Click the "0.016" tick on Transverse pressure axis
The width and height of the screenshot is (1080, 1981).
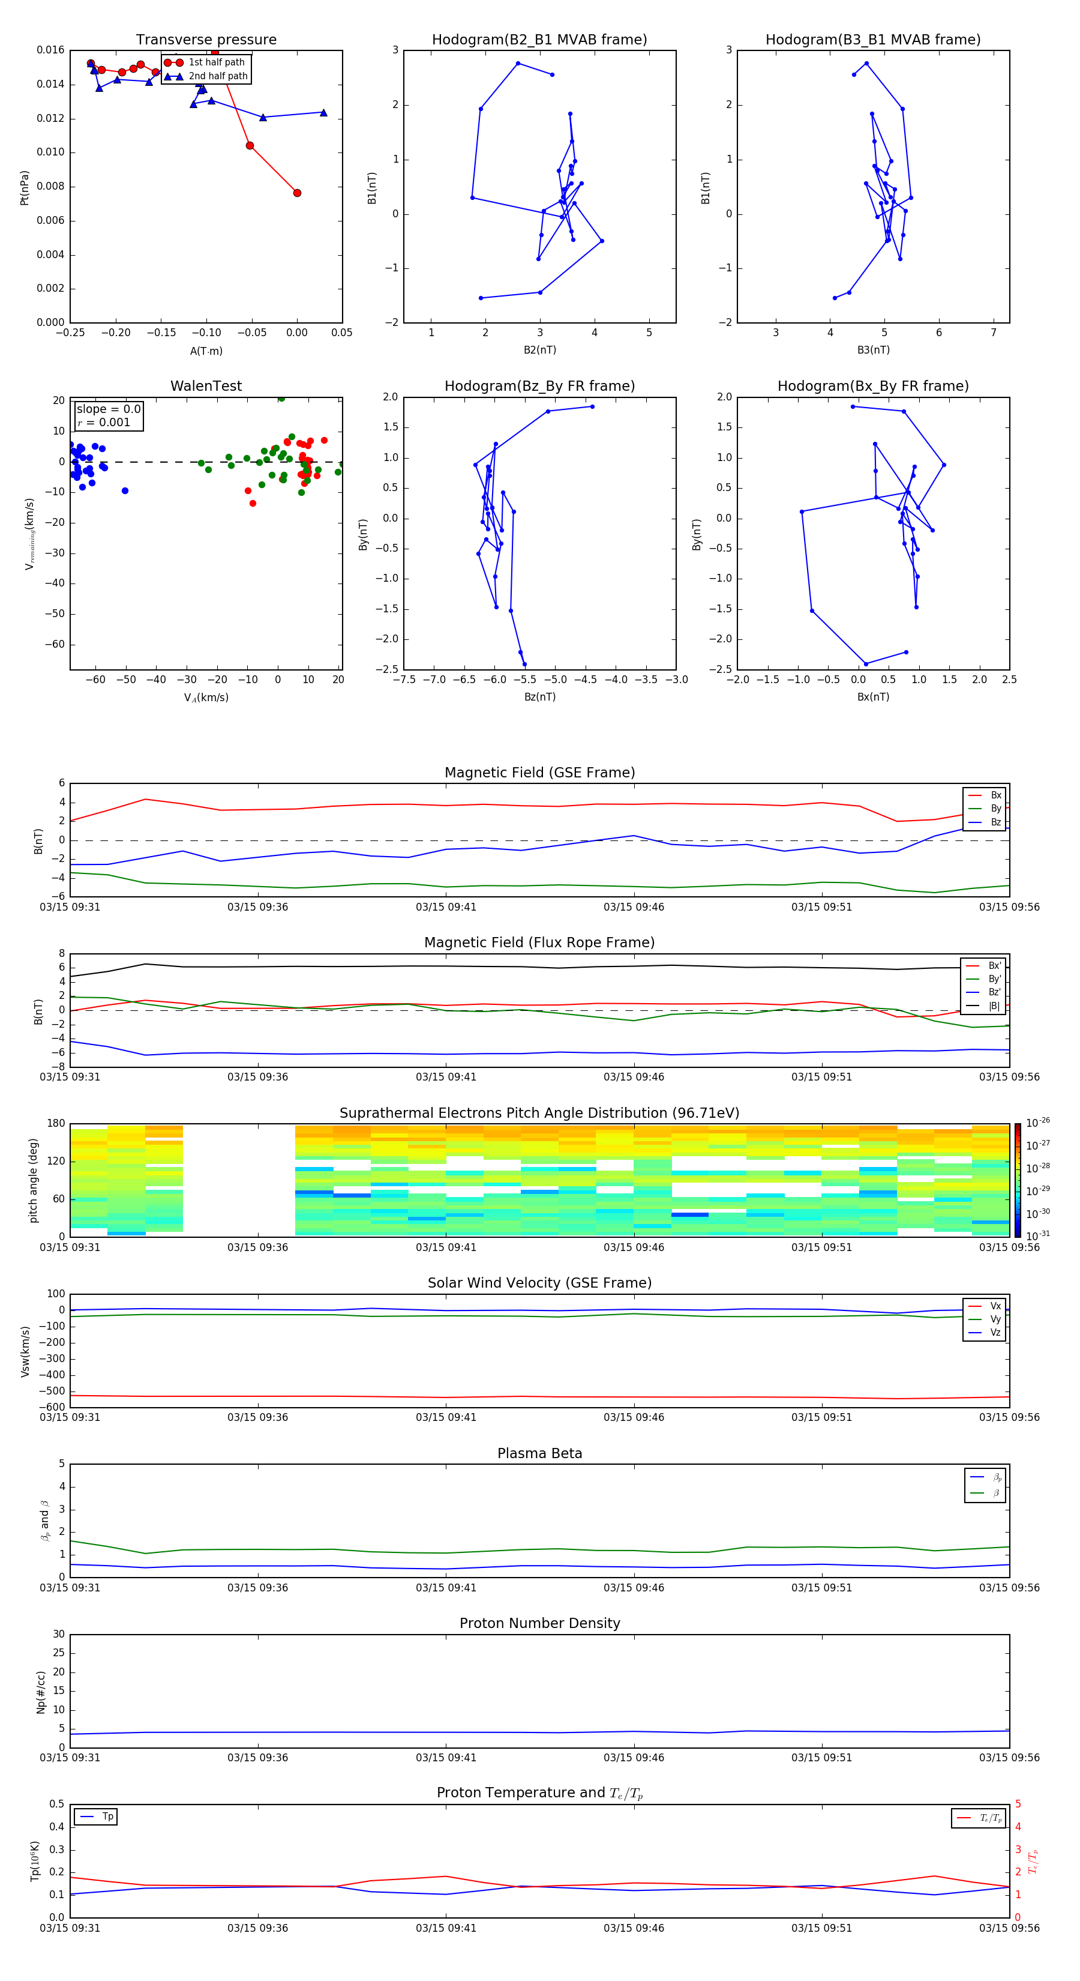tap(51, 50)
